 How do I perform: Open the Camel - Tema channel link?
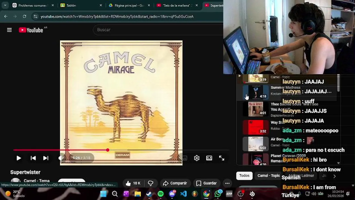pos(37,181)
